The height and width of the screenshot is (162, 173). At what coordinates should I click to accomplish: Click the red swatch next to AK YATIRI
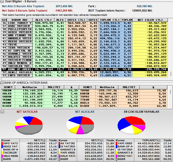click(60, 144)
